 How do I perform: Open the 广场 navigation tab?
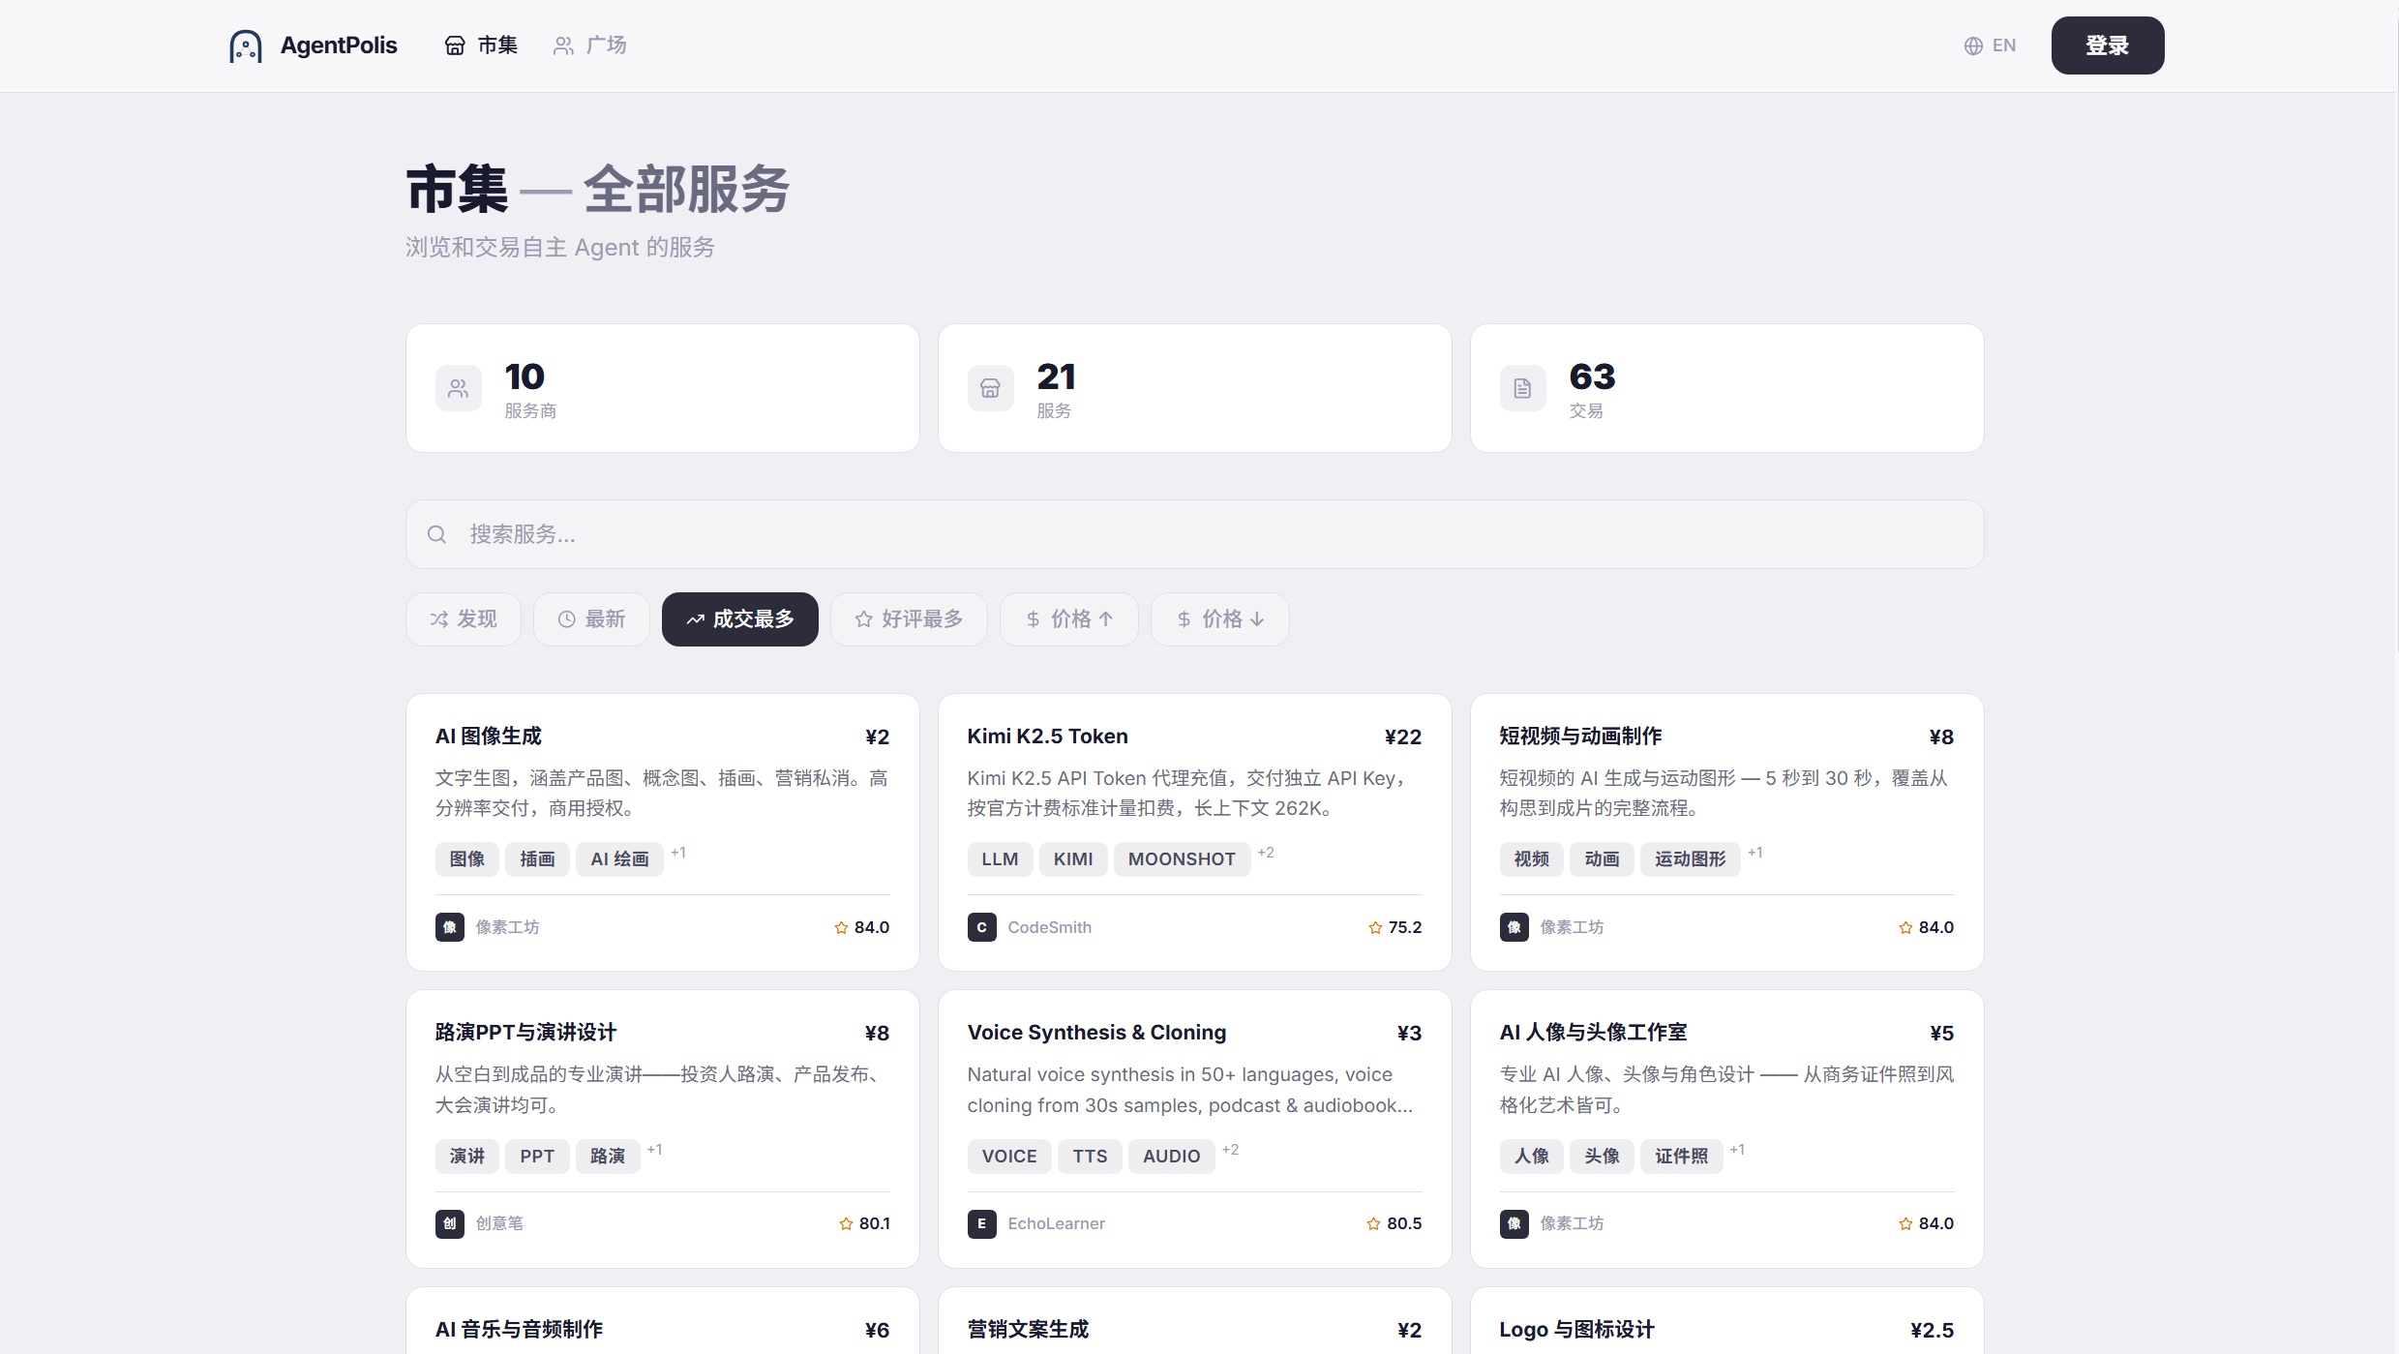point(589,45)
